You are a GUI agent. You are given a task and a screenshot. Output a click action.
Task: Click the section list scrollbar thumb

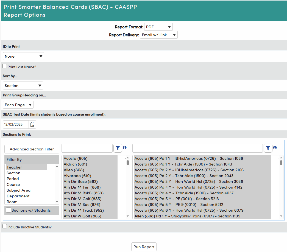click(281, 163)
